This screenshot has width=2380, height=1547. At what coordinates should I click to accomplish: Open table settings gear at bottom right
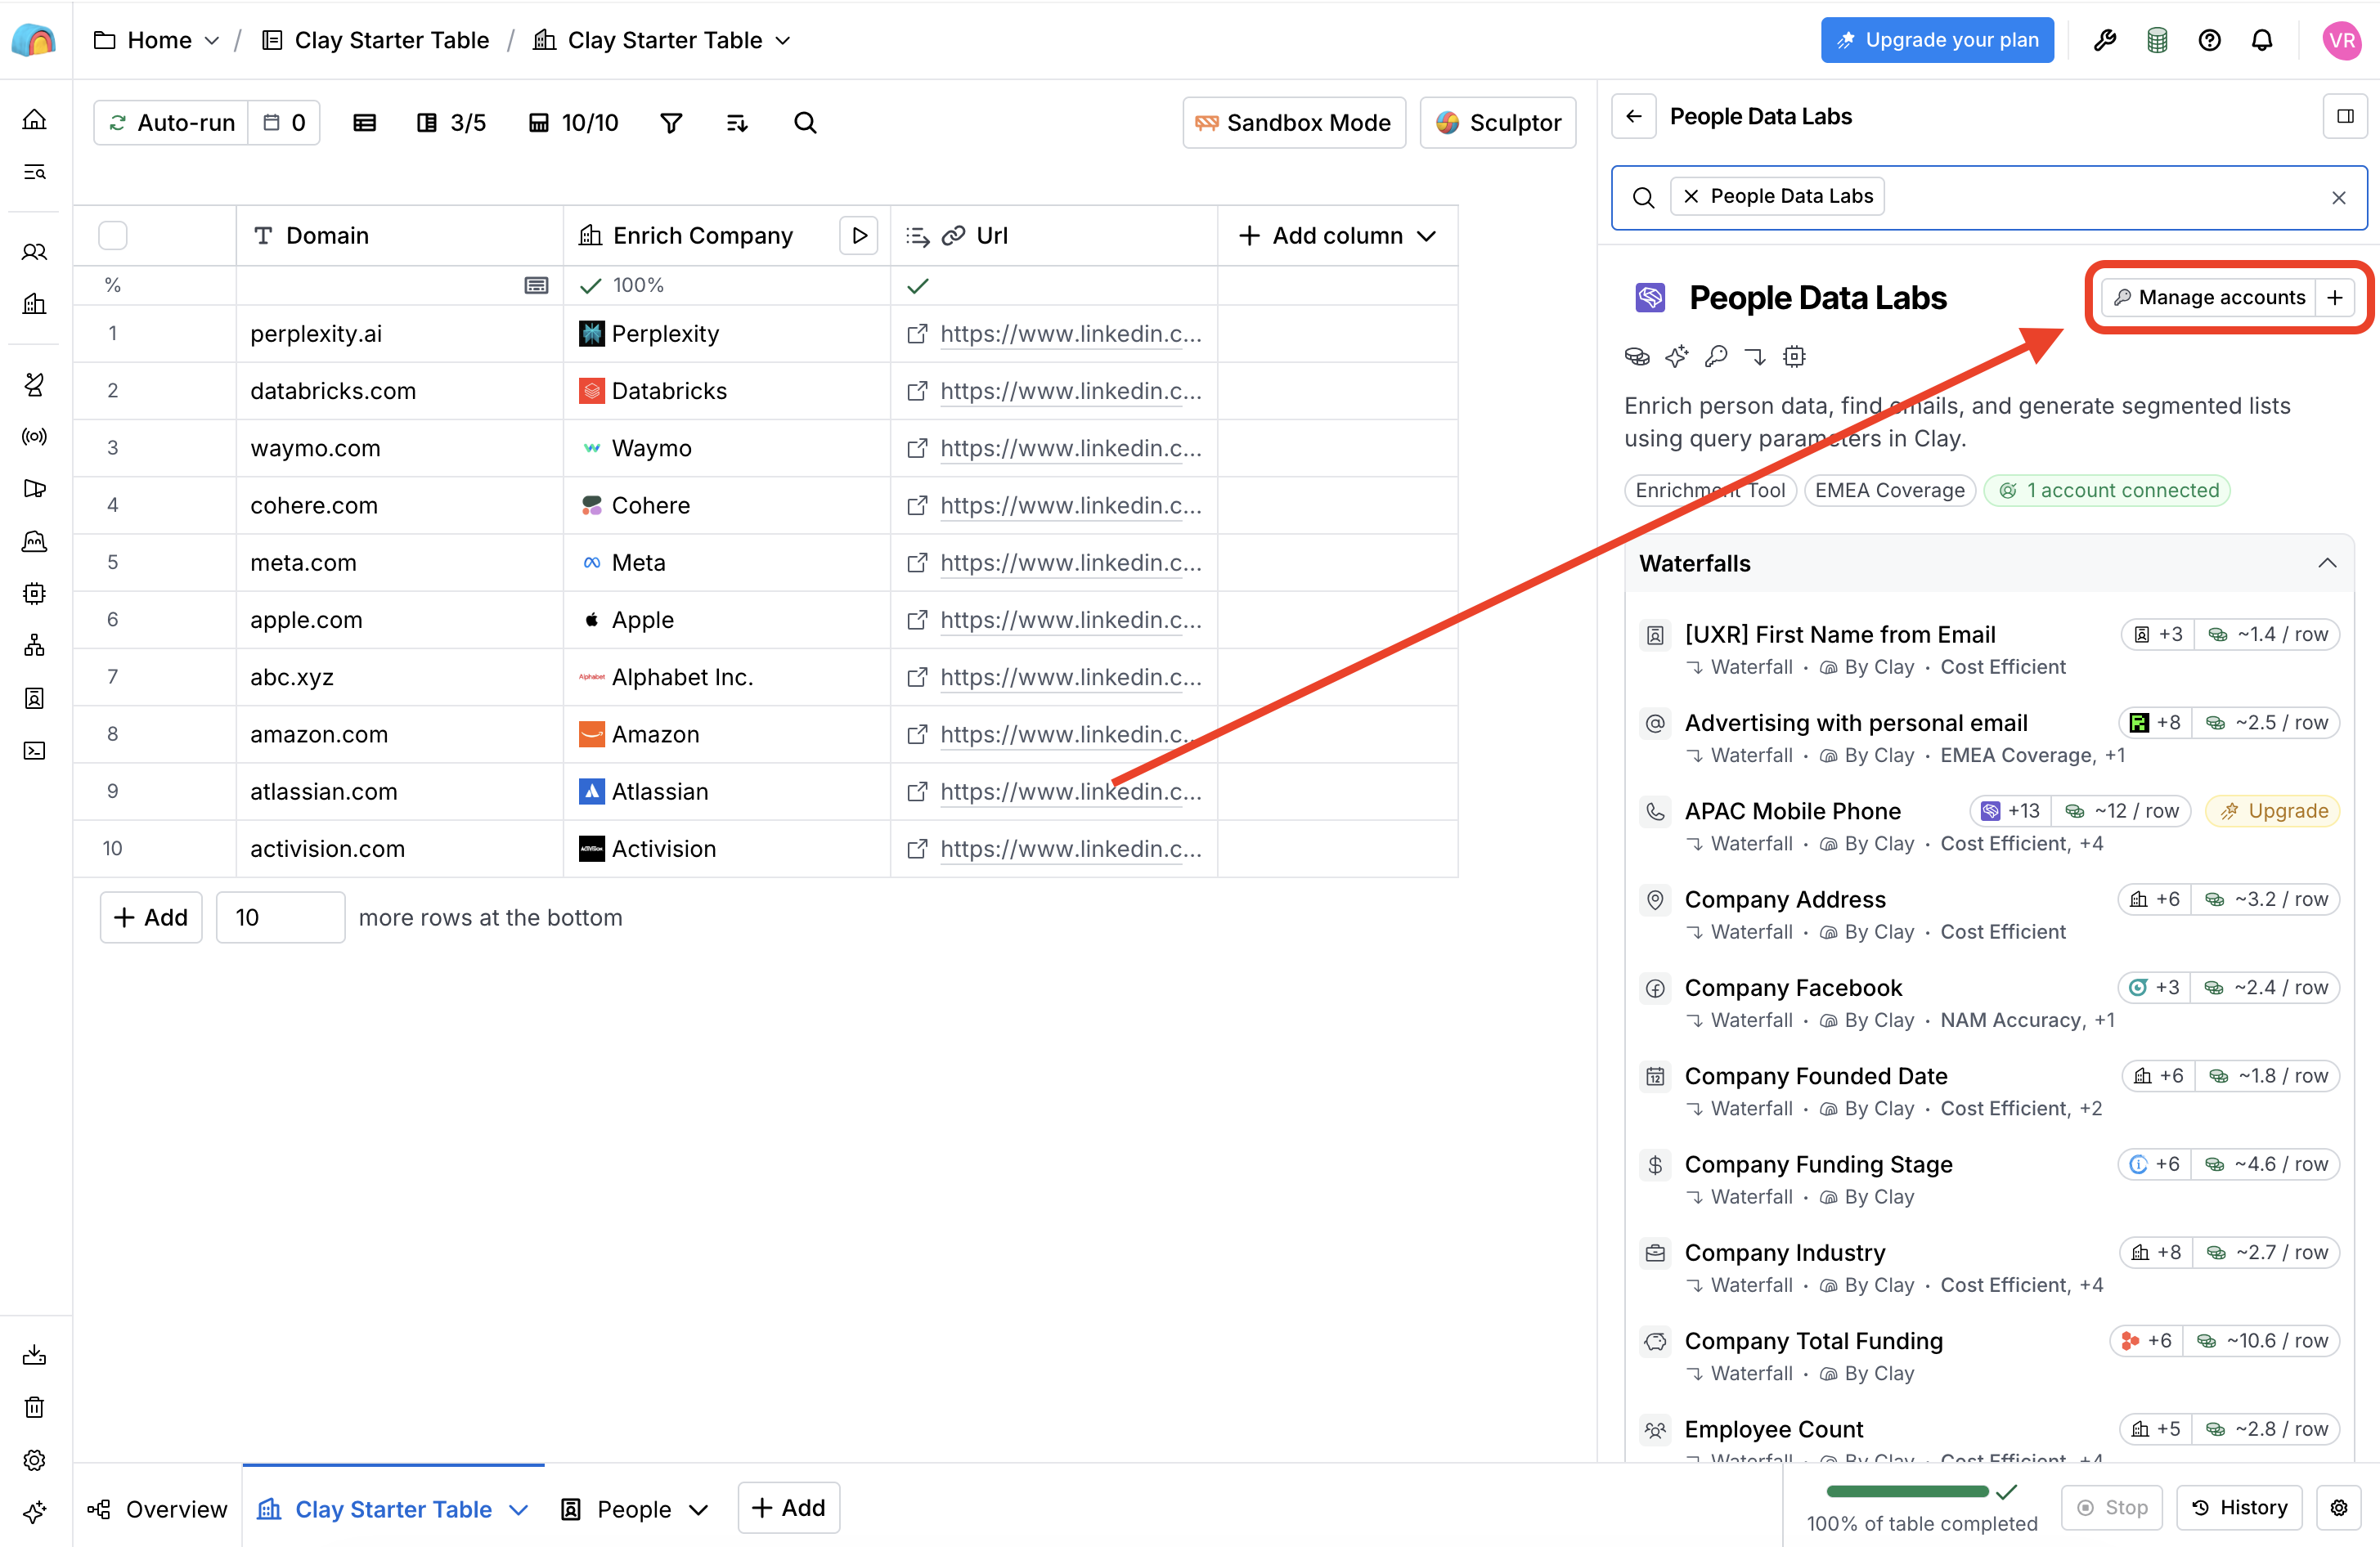[x=2339, y=1508]
